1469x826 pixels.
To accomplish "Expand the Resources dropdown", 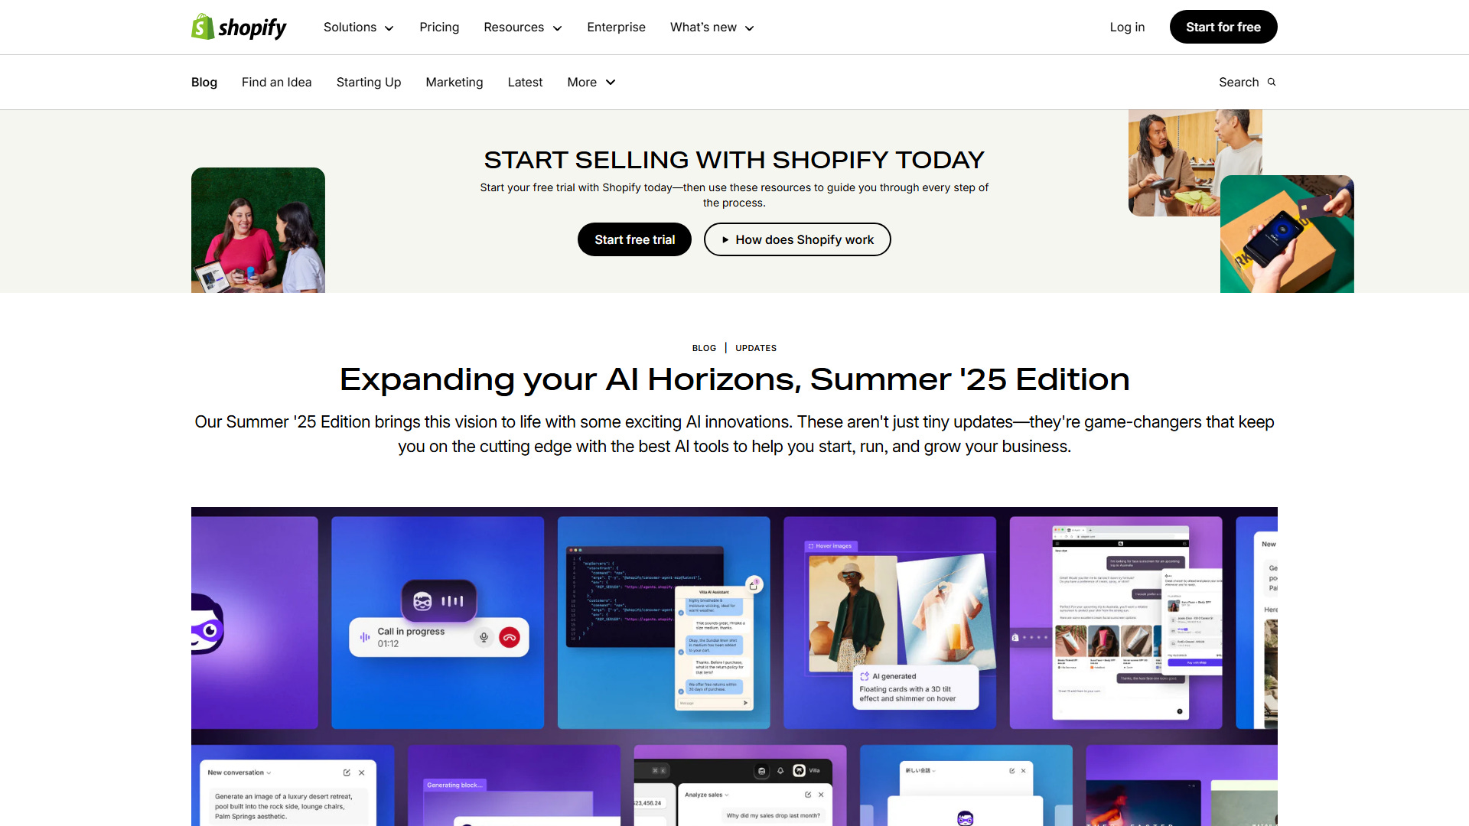I will pos(523,28).
